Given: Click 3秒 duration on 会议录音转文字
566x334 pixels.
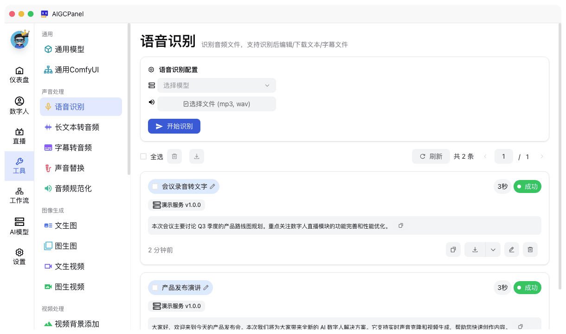Looking at the screenshot, I should pos(503,186).
